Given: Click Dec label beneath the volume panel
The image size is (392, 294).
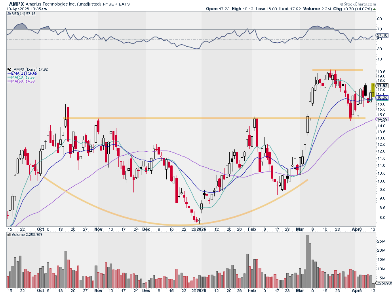Looking at the screenshot, I should 146,290.
